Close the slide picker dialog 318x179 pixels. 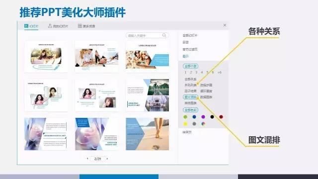pos(225,25)
